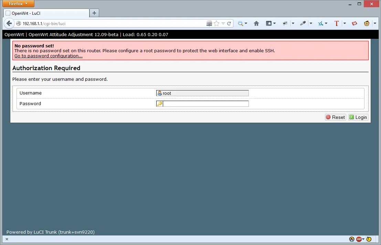Click the monkey face Greasemonkey icon
The height and width of the screenshot is (245, 381).
367,23
